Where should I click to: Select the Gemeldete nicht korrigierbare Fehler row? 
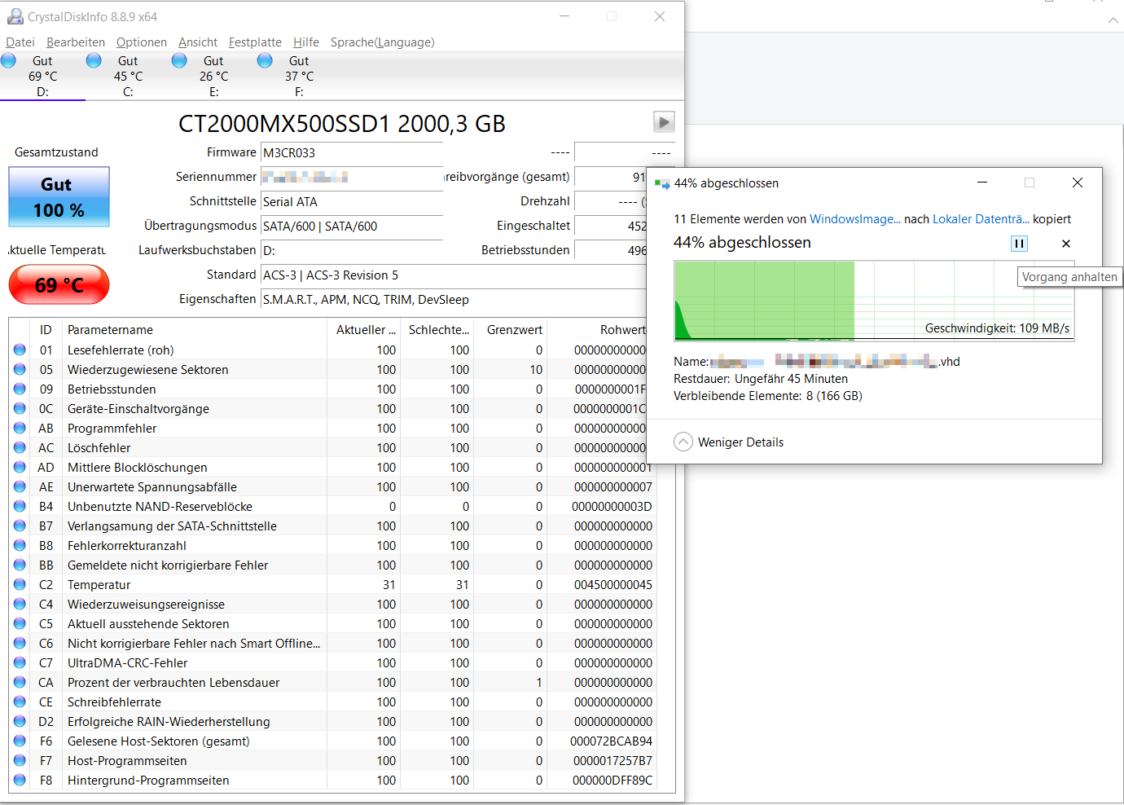pos(332,565)
